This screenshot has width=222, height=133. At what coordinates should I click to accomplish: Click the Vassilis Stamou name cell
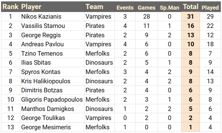click(43, 26)
